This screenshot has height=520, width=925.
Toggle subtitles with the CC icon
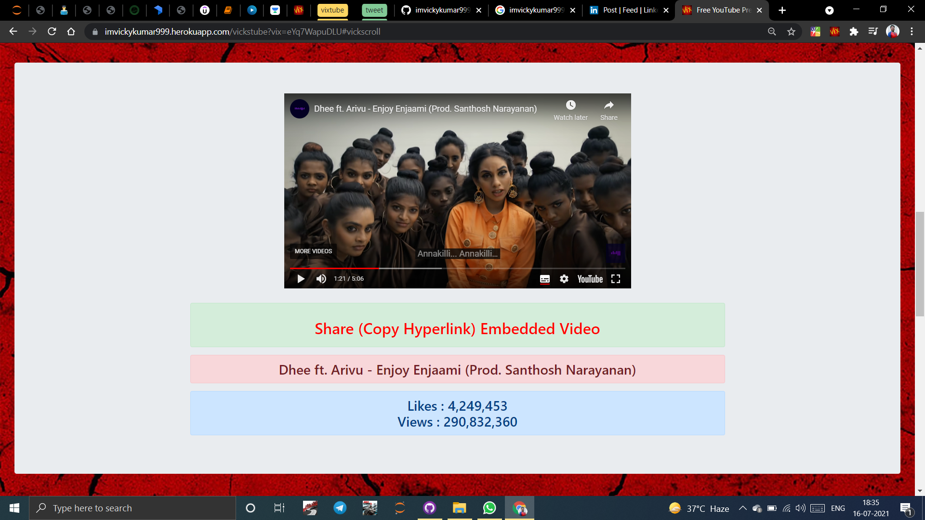coord(544,278)
